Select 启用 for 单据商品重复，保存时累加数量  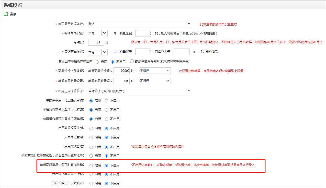click(91, 166)
